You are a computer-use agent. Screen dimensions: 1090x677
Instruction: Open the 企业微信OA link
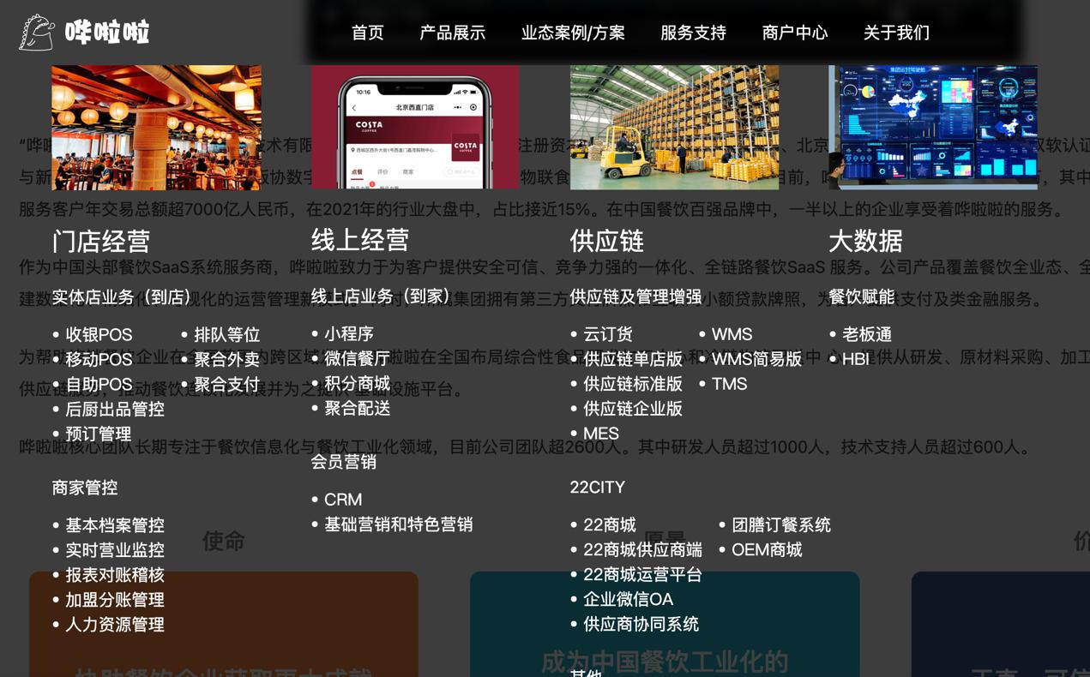coord(629,599)
